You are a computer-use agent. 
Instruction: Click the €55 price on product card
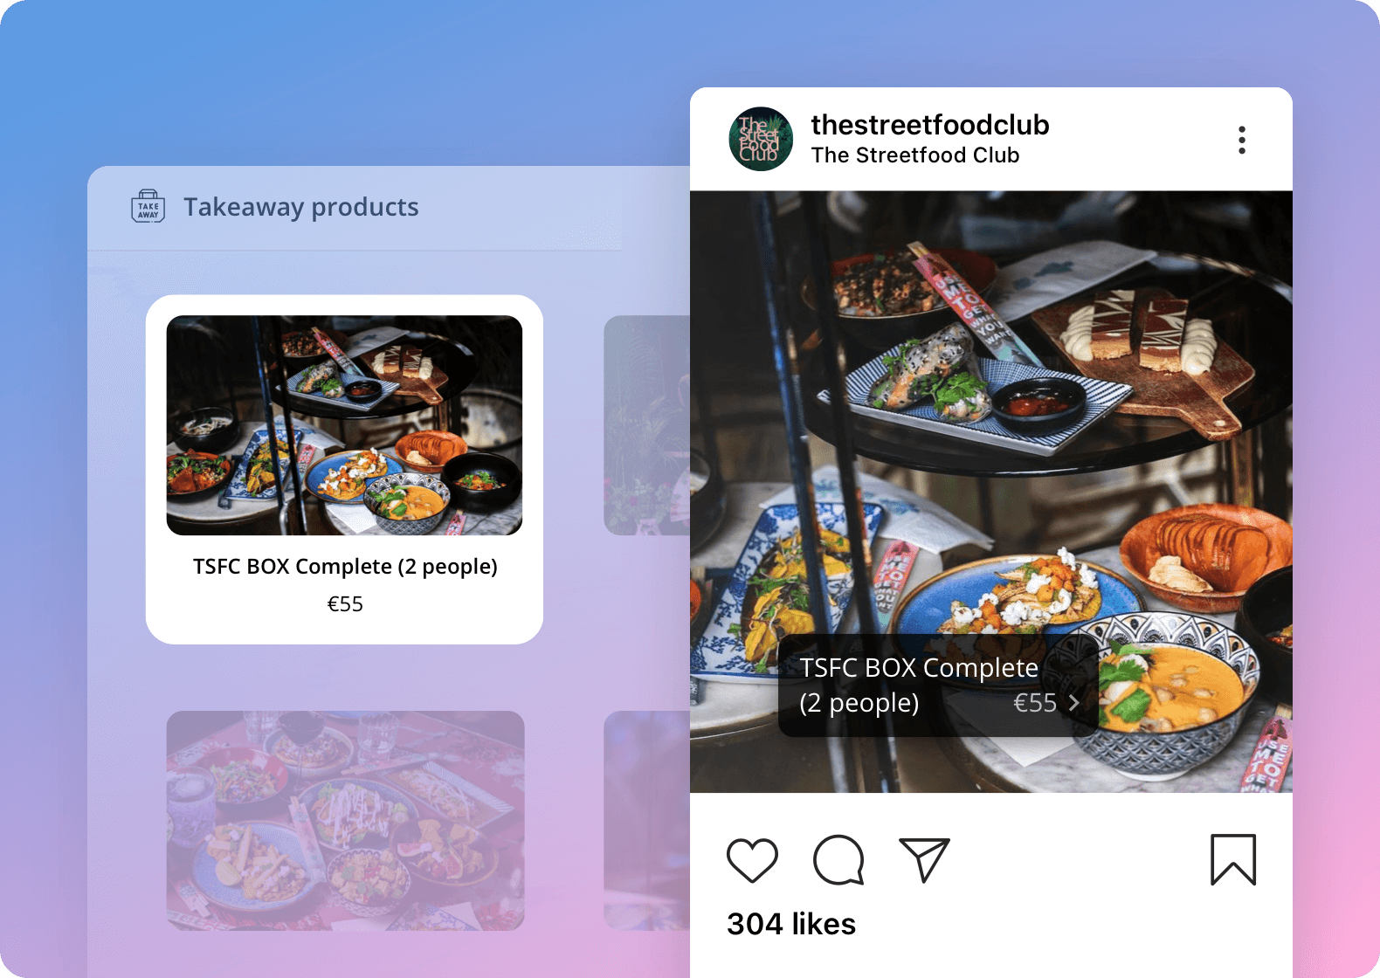345,604
